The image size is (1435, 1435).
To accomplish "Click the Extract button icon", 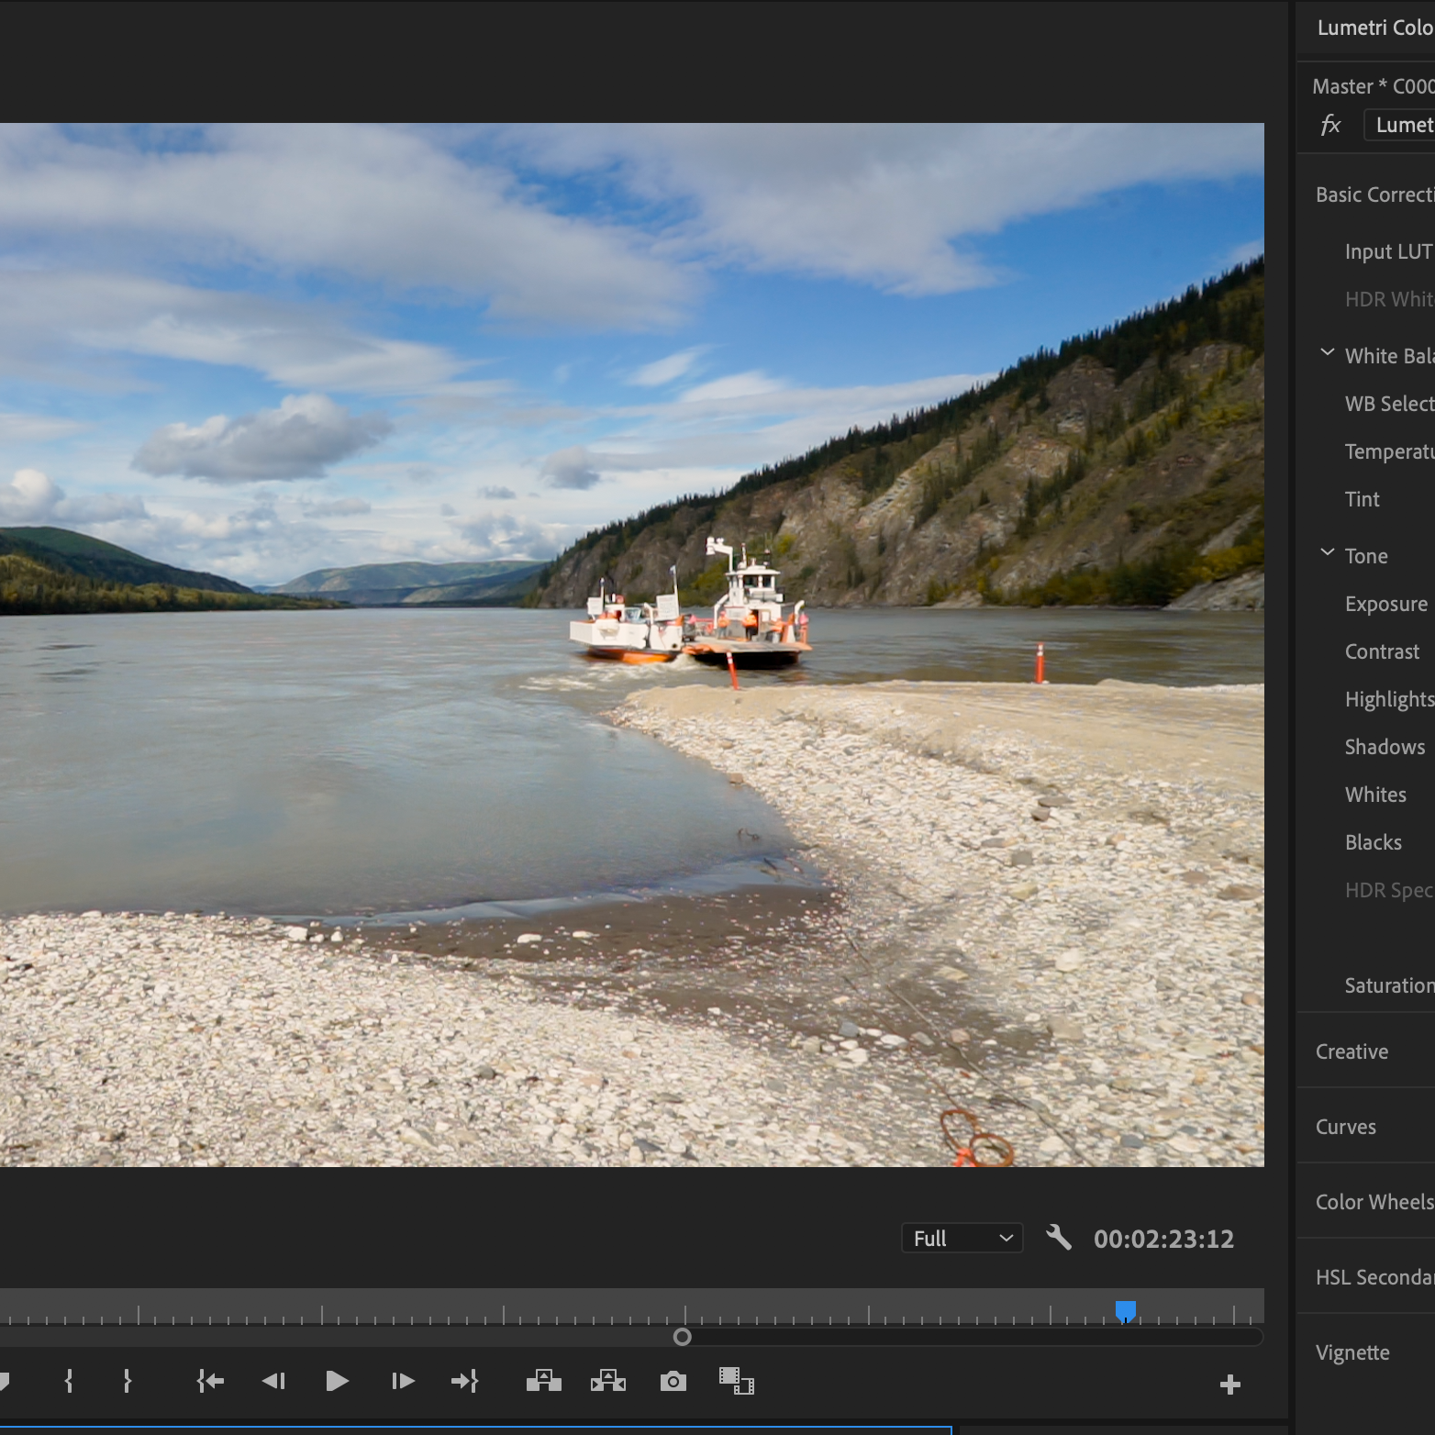I will 608,1381.
